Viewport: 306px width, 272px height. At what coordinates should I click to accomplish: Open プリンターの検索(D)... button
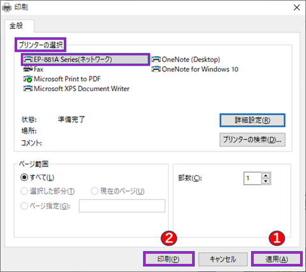point(252,140)
